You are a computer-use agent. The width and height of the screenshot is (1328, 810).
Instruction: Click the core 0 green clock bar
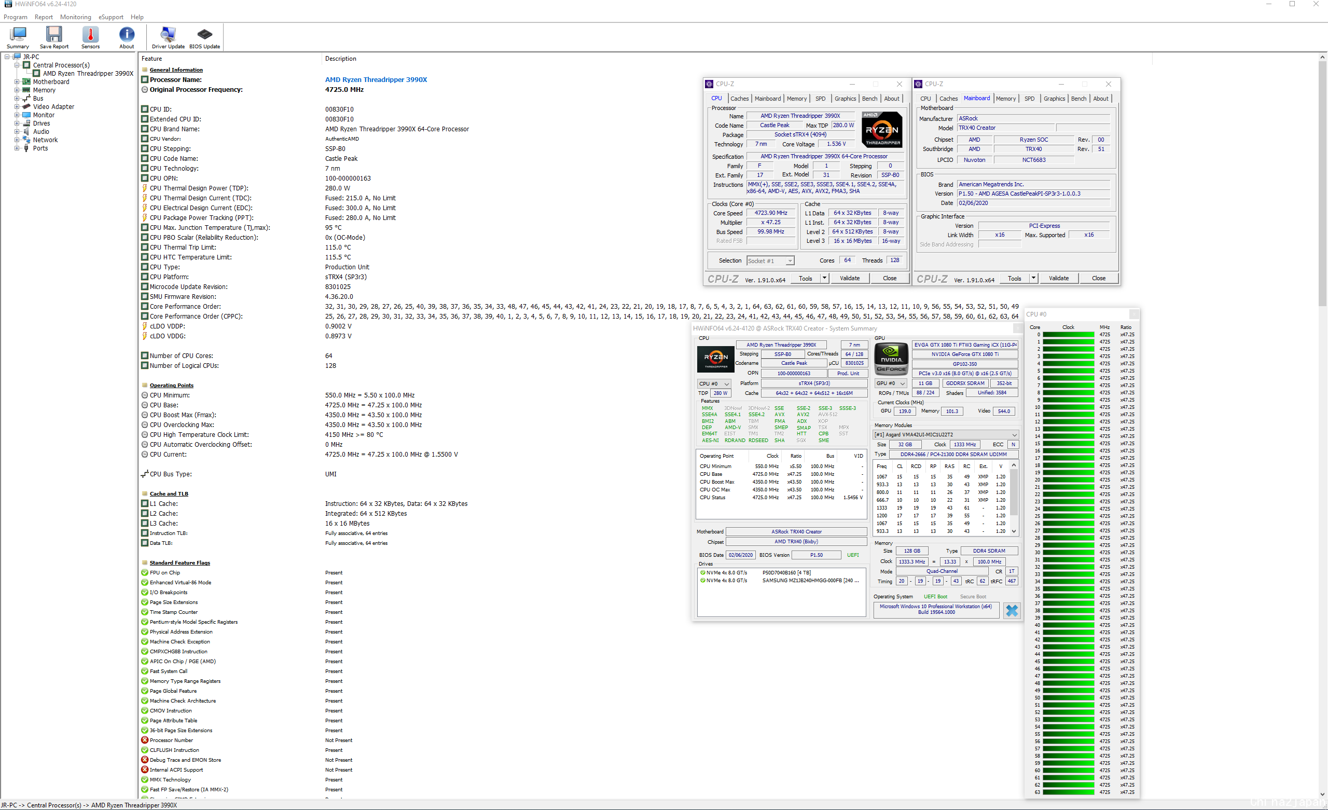[x=1068, y=334]
